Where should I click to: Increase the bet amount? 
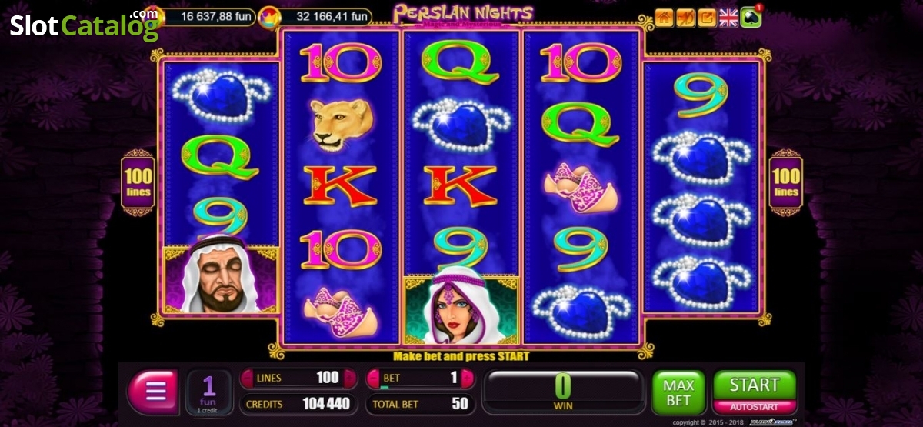click(x=468, y=378)
